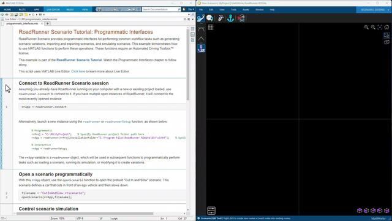Image resolution: width=392 pixels, height=221 pixels.
Task: Click the roadrunnerSetup function link
Action: [118, 122]
